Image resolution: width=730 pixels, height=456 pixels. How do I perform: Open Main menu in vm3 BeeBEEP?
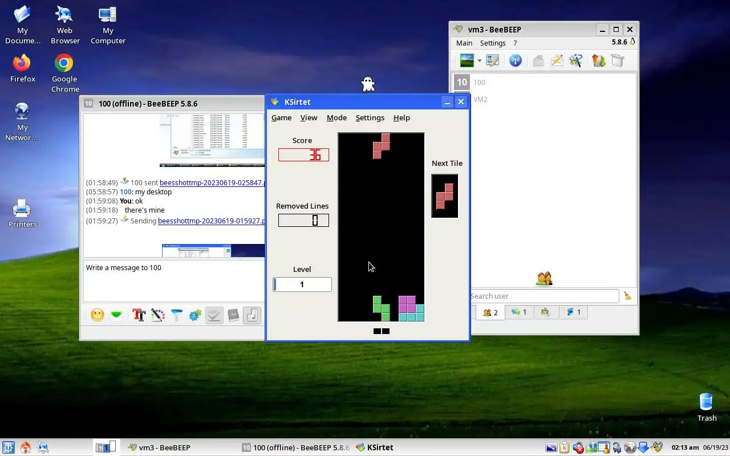coord(464,43)
